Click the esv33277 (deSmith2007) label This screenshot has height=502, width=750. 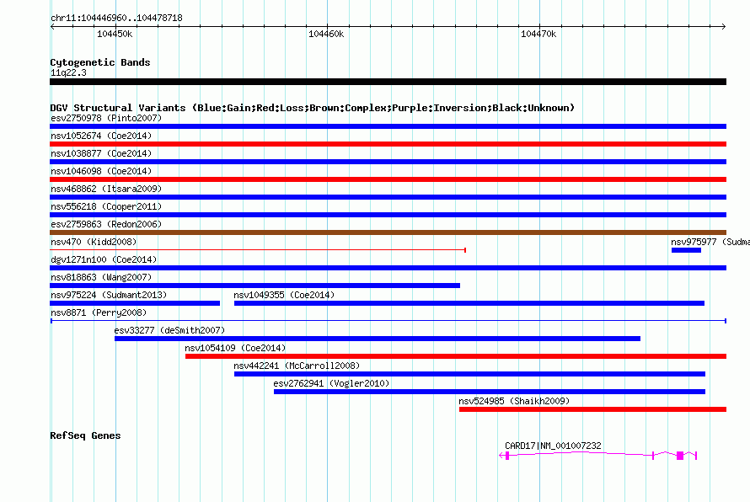(169, 330)
